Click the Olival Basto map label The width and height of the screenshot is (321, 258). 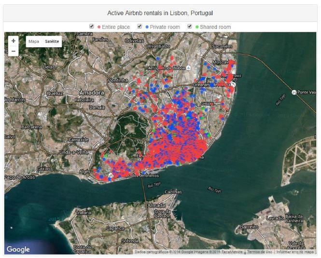click(x=158, y=46)
